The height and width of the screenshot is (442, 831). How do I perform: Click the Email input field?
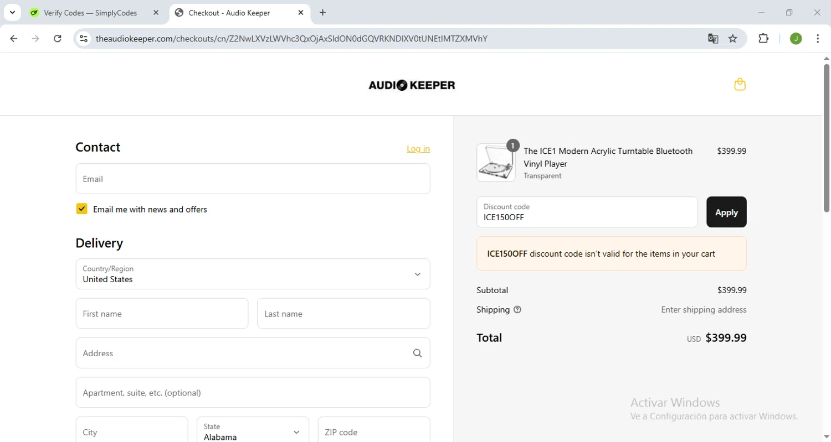253,179
